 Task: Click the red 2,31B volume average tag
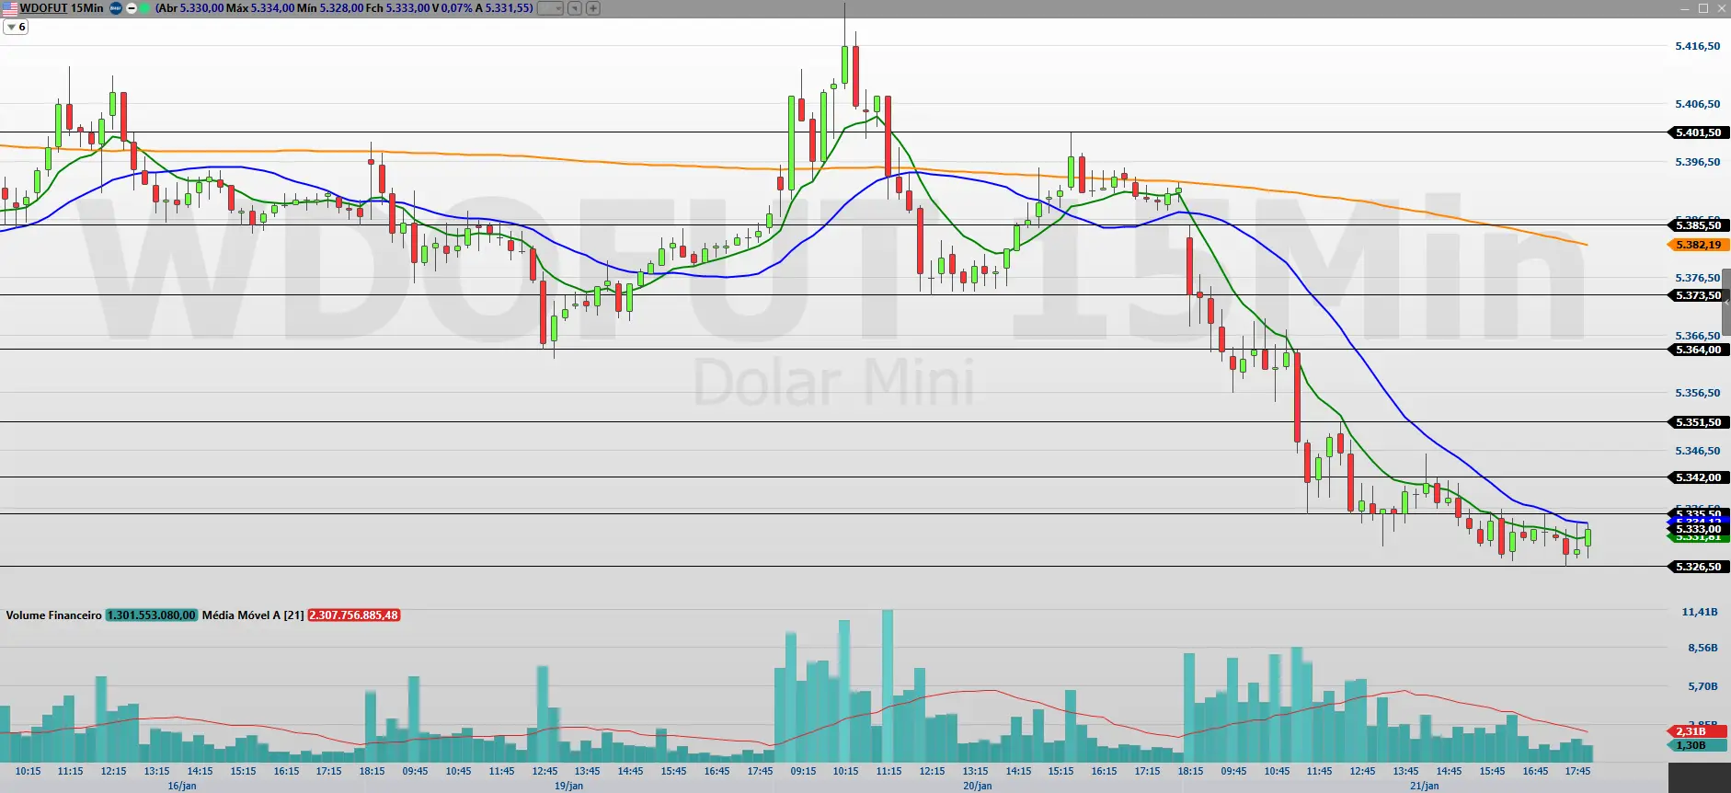click(x=1692, y=731)
